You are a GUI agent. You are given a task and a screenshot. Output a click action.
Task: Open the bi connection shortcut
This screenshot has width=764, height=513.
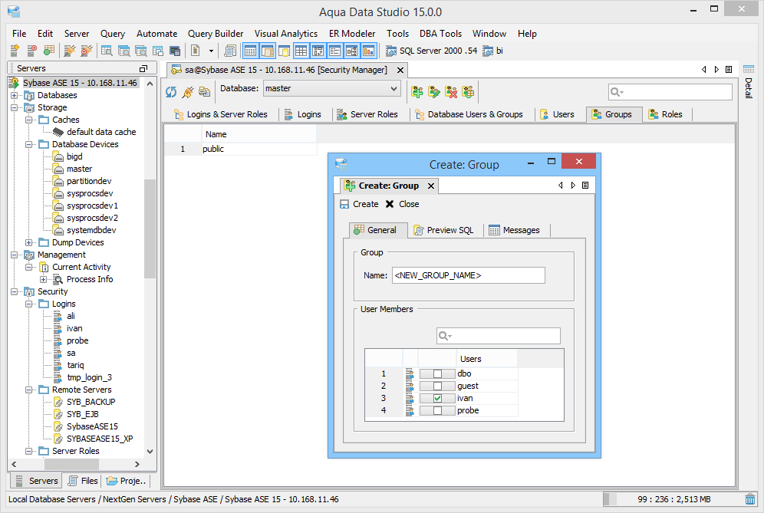point(492,51)
